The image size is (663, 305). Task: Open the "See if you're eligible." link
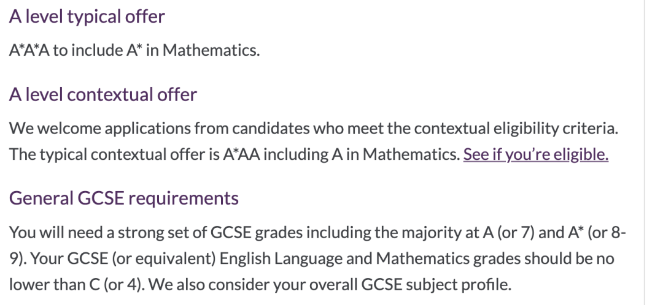coord(536,154)
